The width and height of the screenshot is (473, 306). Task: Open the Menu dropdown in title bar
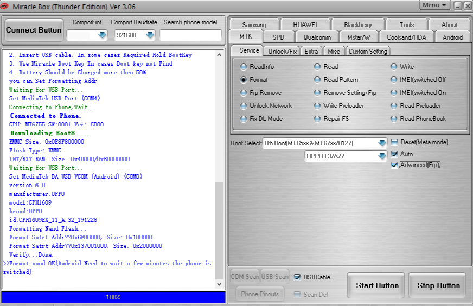tap(434, 5)
